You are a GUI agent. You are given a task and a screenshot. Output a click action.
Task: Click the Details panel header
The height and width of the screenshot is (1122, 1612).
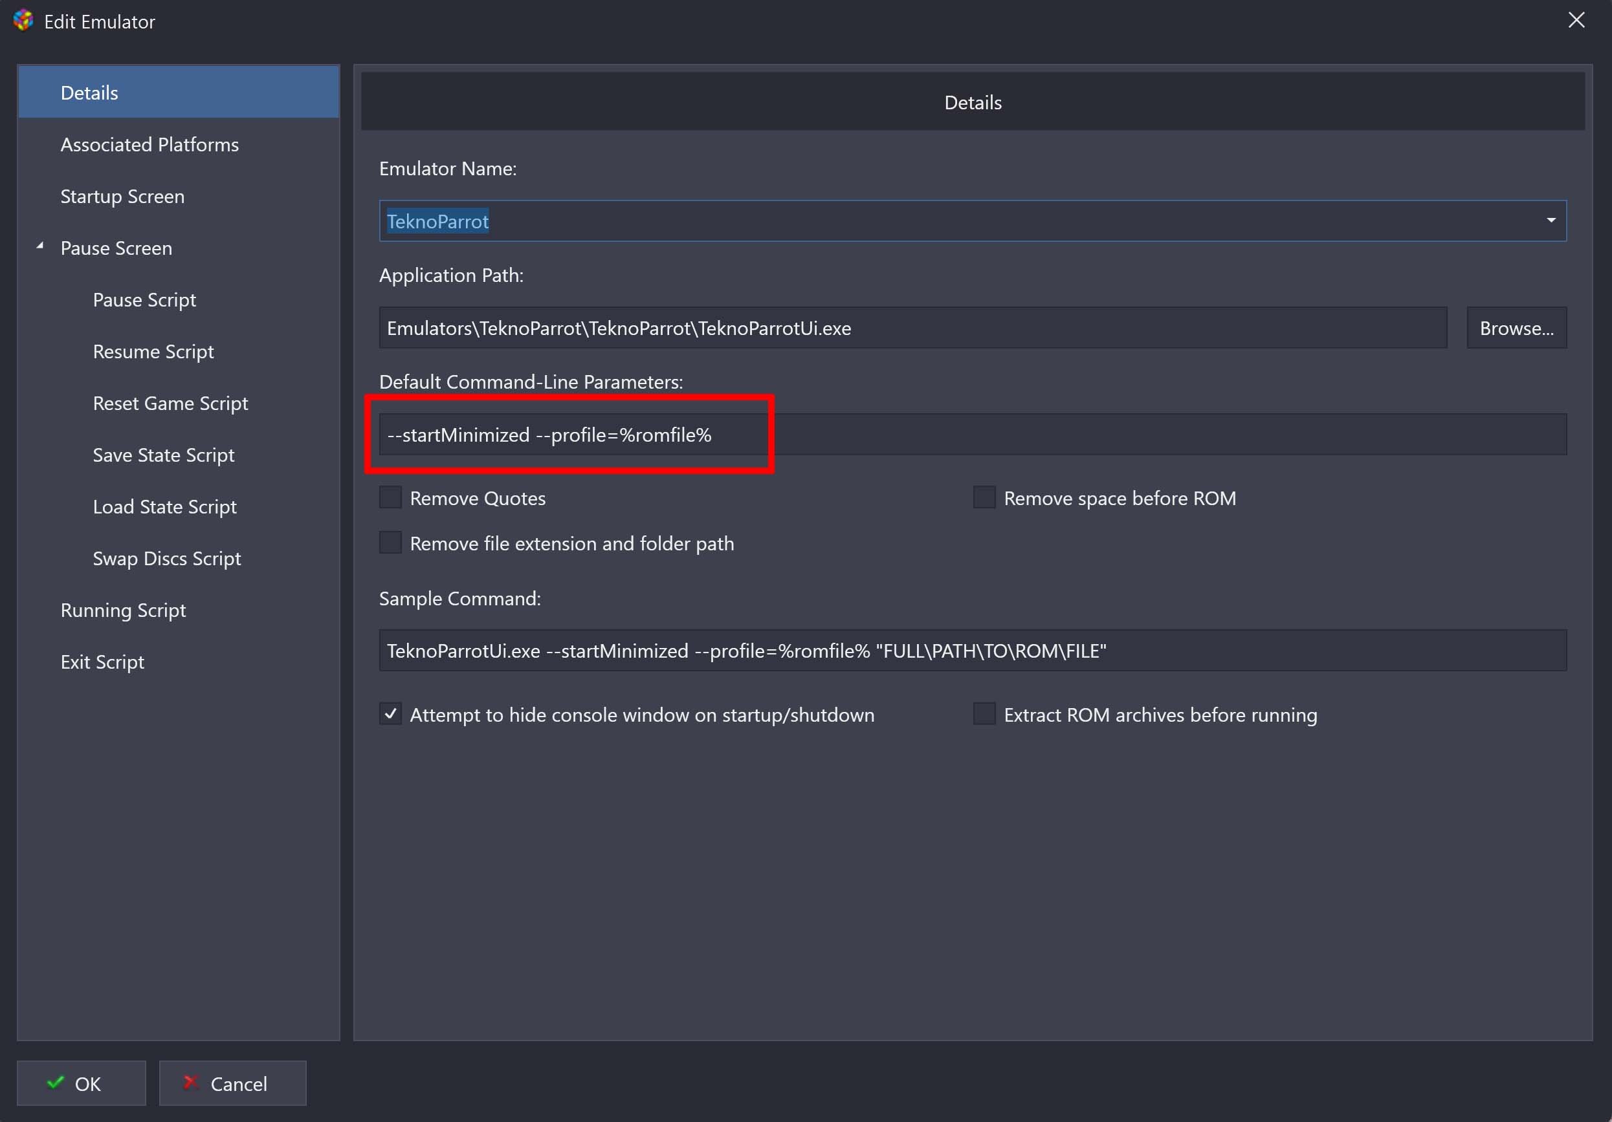[x=973, y=102]
